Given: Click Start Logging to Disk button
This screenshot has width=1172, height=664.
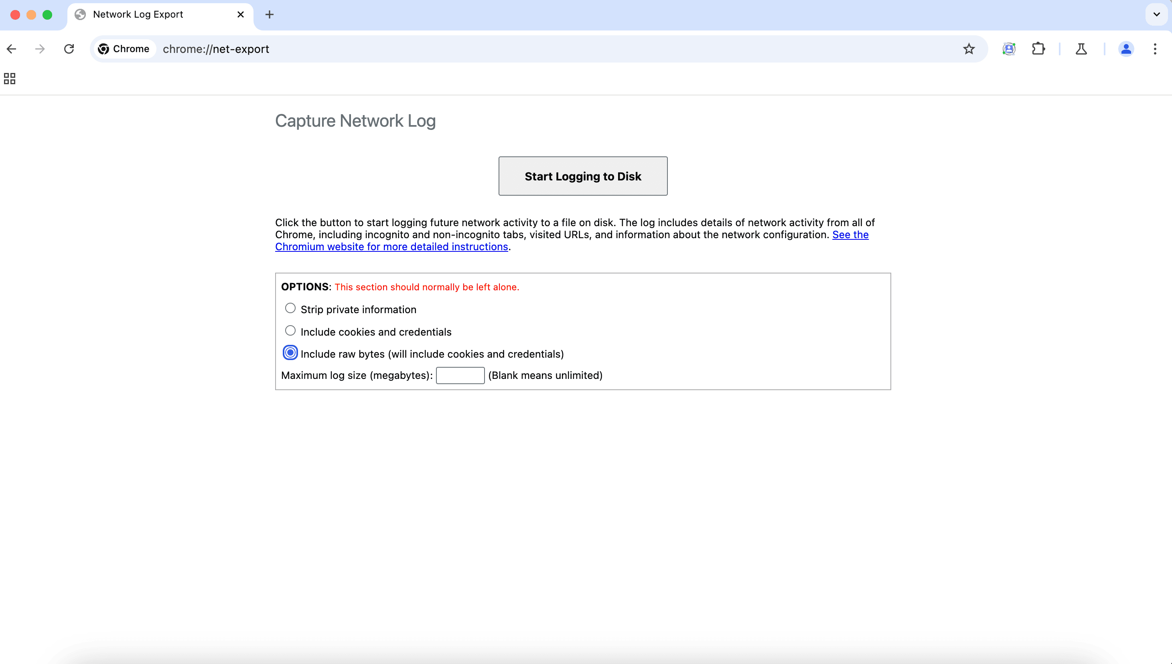Looking at the screenshot, I should pos(583,176).
